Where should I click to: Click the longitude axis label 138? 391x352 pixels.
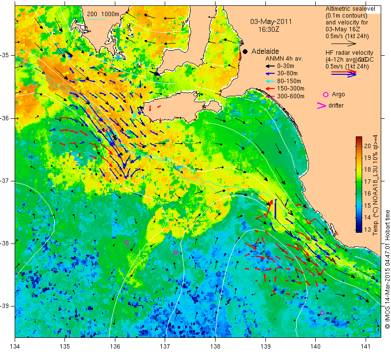(215, 347)
